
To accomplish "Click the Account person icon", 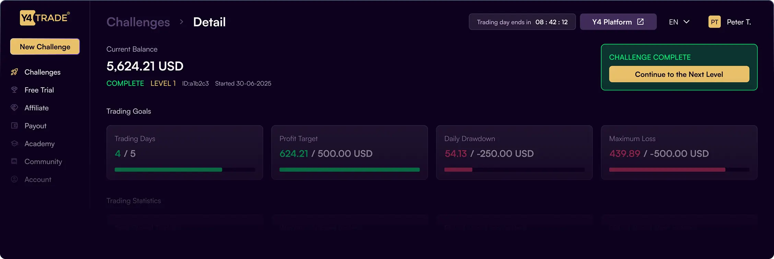I will 14,179.
